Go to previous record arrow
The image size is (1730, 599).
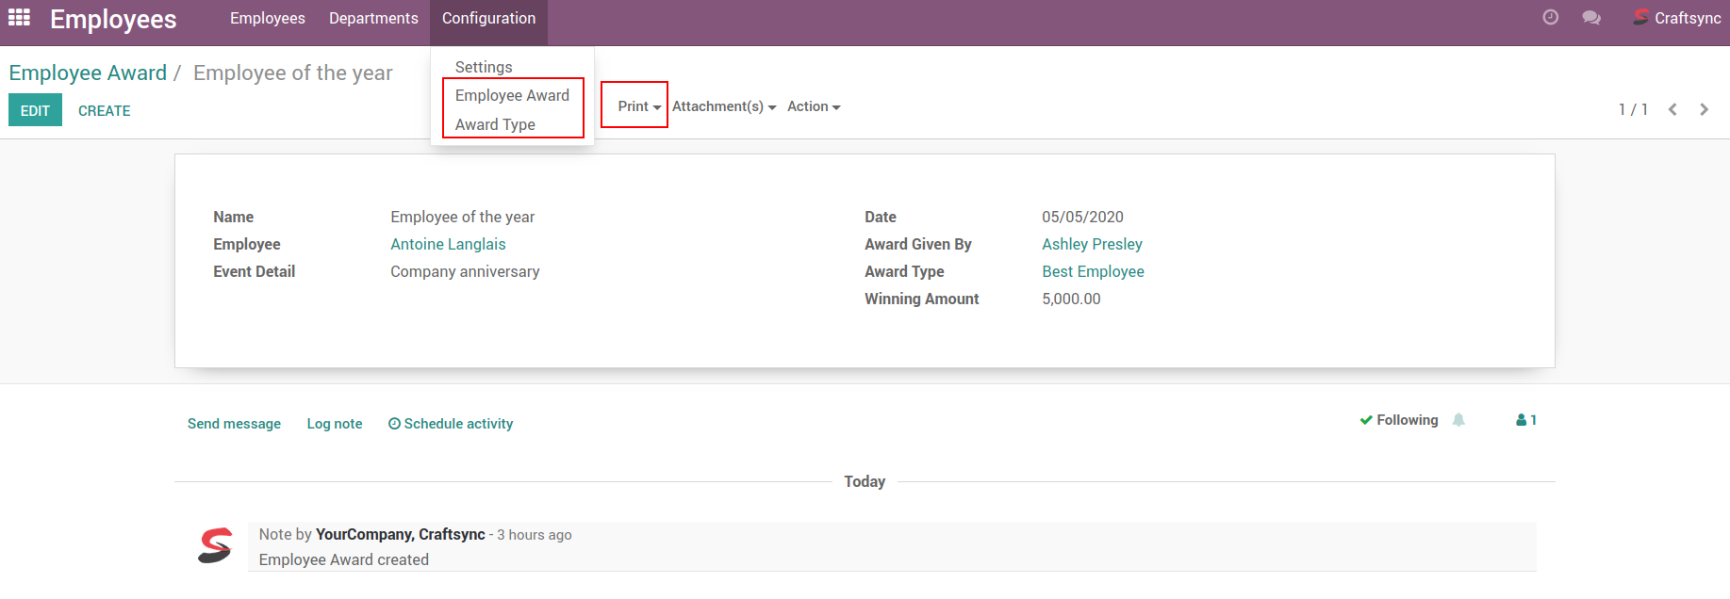(x=1672, y=109)
